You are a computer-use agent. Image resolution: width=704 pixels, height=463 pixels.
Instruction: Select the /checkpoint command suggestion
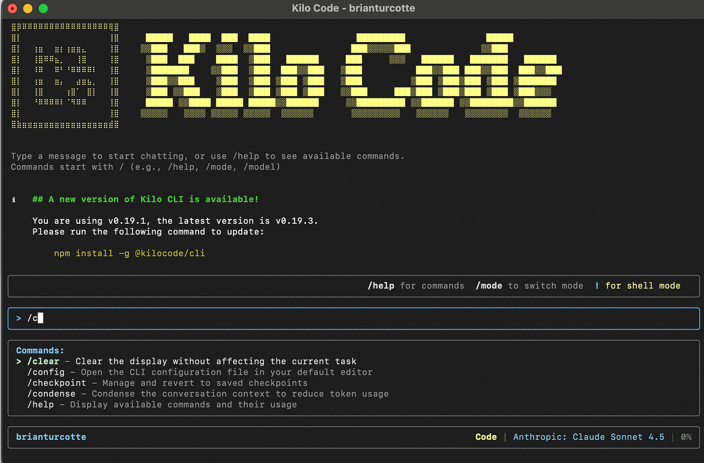pos(167,383)
